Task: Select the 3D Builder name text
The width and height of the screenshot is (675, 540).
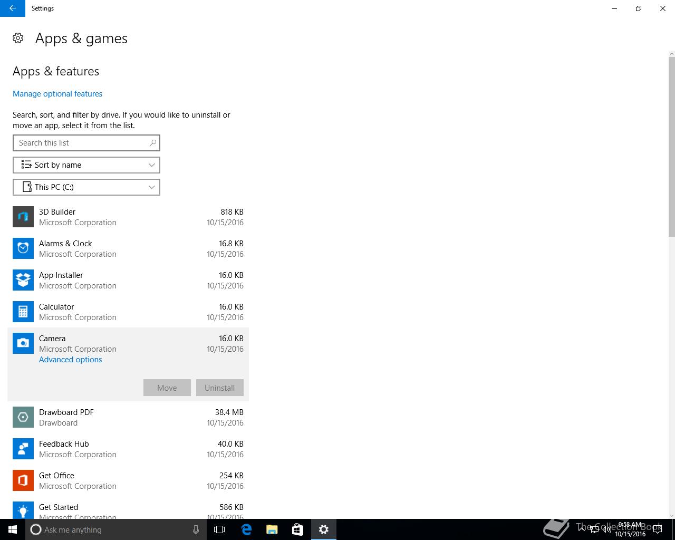Action: click(57, 212)
